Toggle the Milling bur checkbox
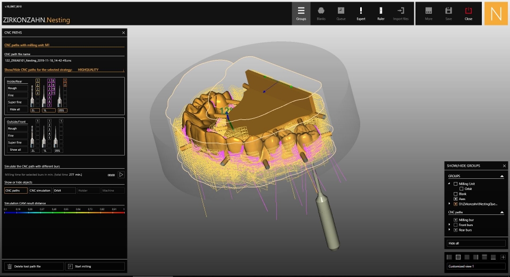Screen dimensions: 510x277 455,220
